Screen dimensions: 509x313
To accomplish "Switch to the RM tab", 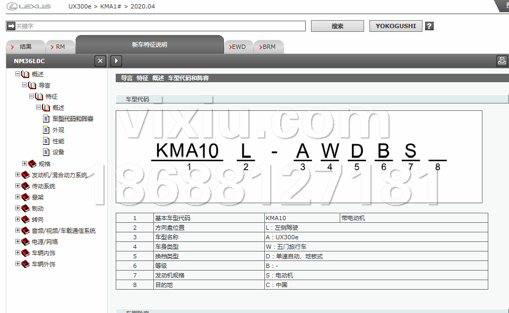I will coord(60,47).
